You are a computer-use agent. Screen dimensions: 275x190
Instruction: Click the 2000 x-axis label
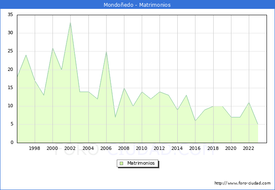point(52,148)
